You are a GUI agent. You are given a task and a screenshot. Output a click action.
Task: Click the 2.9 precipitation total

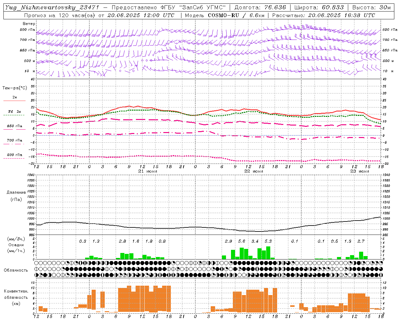[228, 241]
